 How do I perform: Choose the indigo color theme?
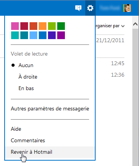pyautogui.click(x=52, y=35)
